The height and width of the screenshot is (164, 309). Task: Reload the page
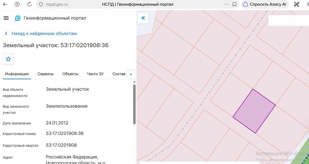[x=29, y=4]
